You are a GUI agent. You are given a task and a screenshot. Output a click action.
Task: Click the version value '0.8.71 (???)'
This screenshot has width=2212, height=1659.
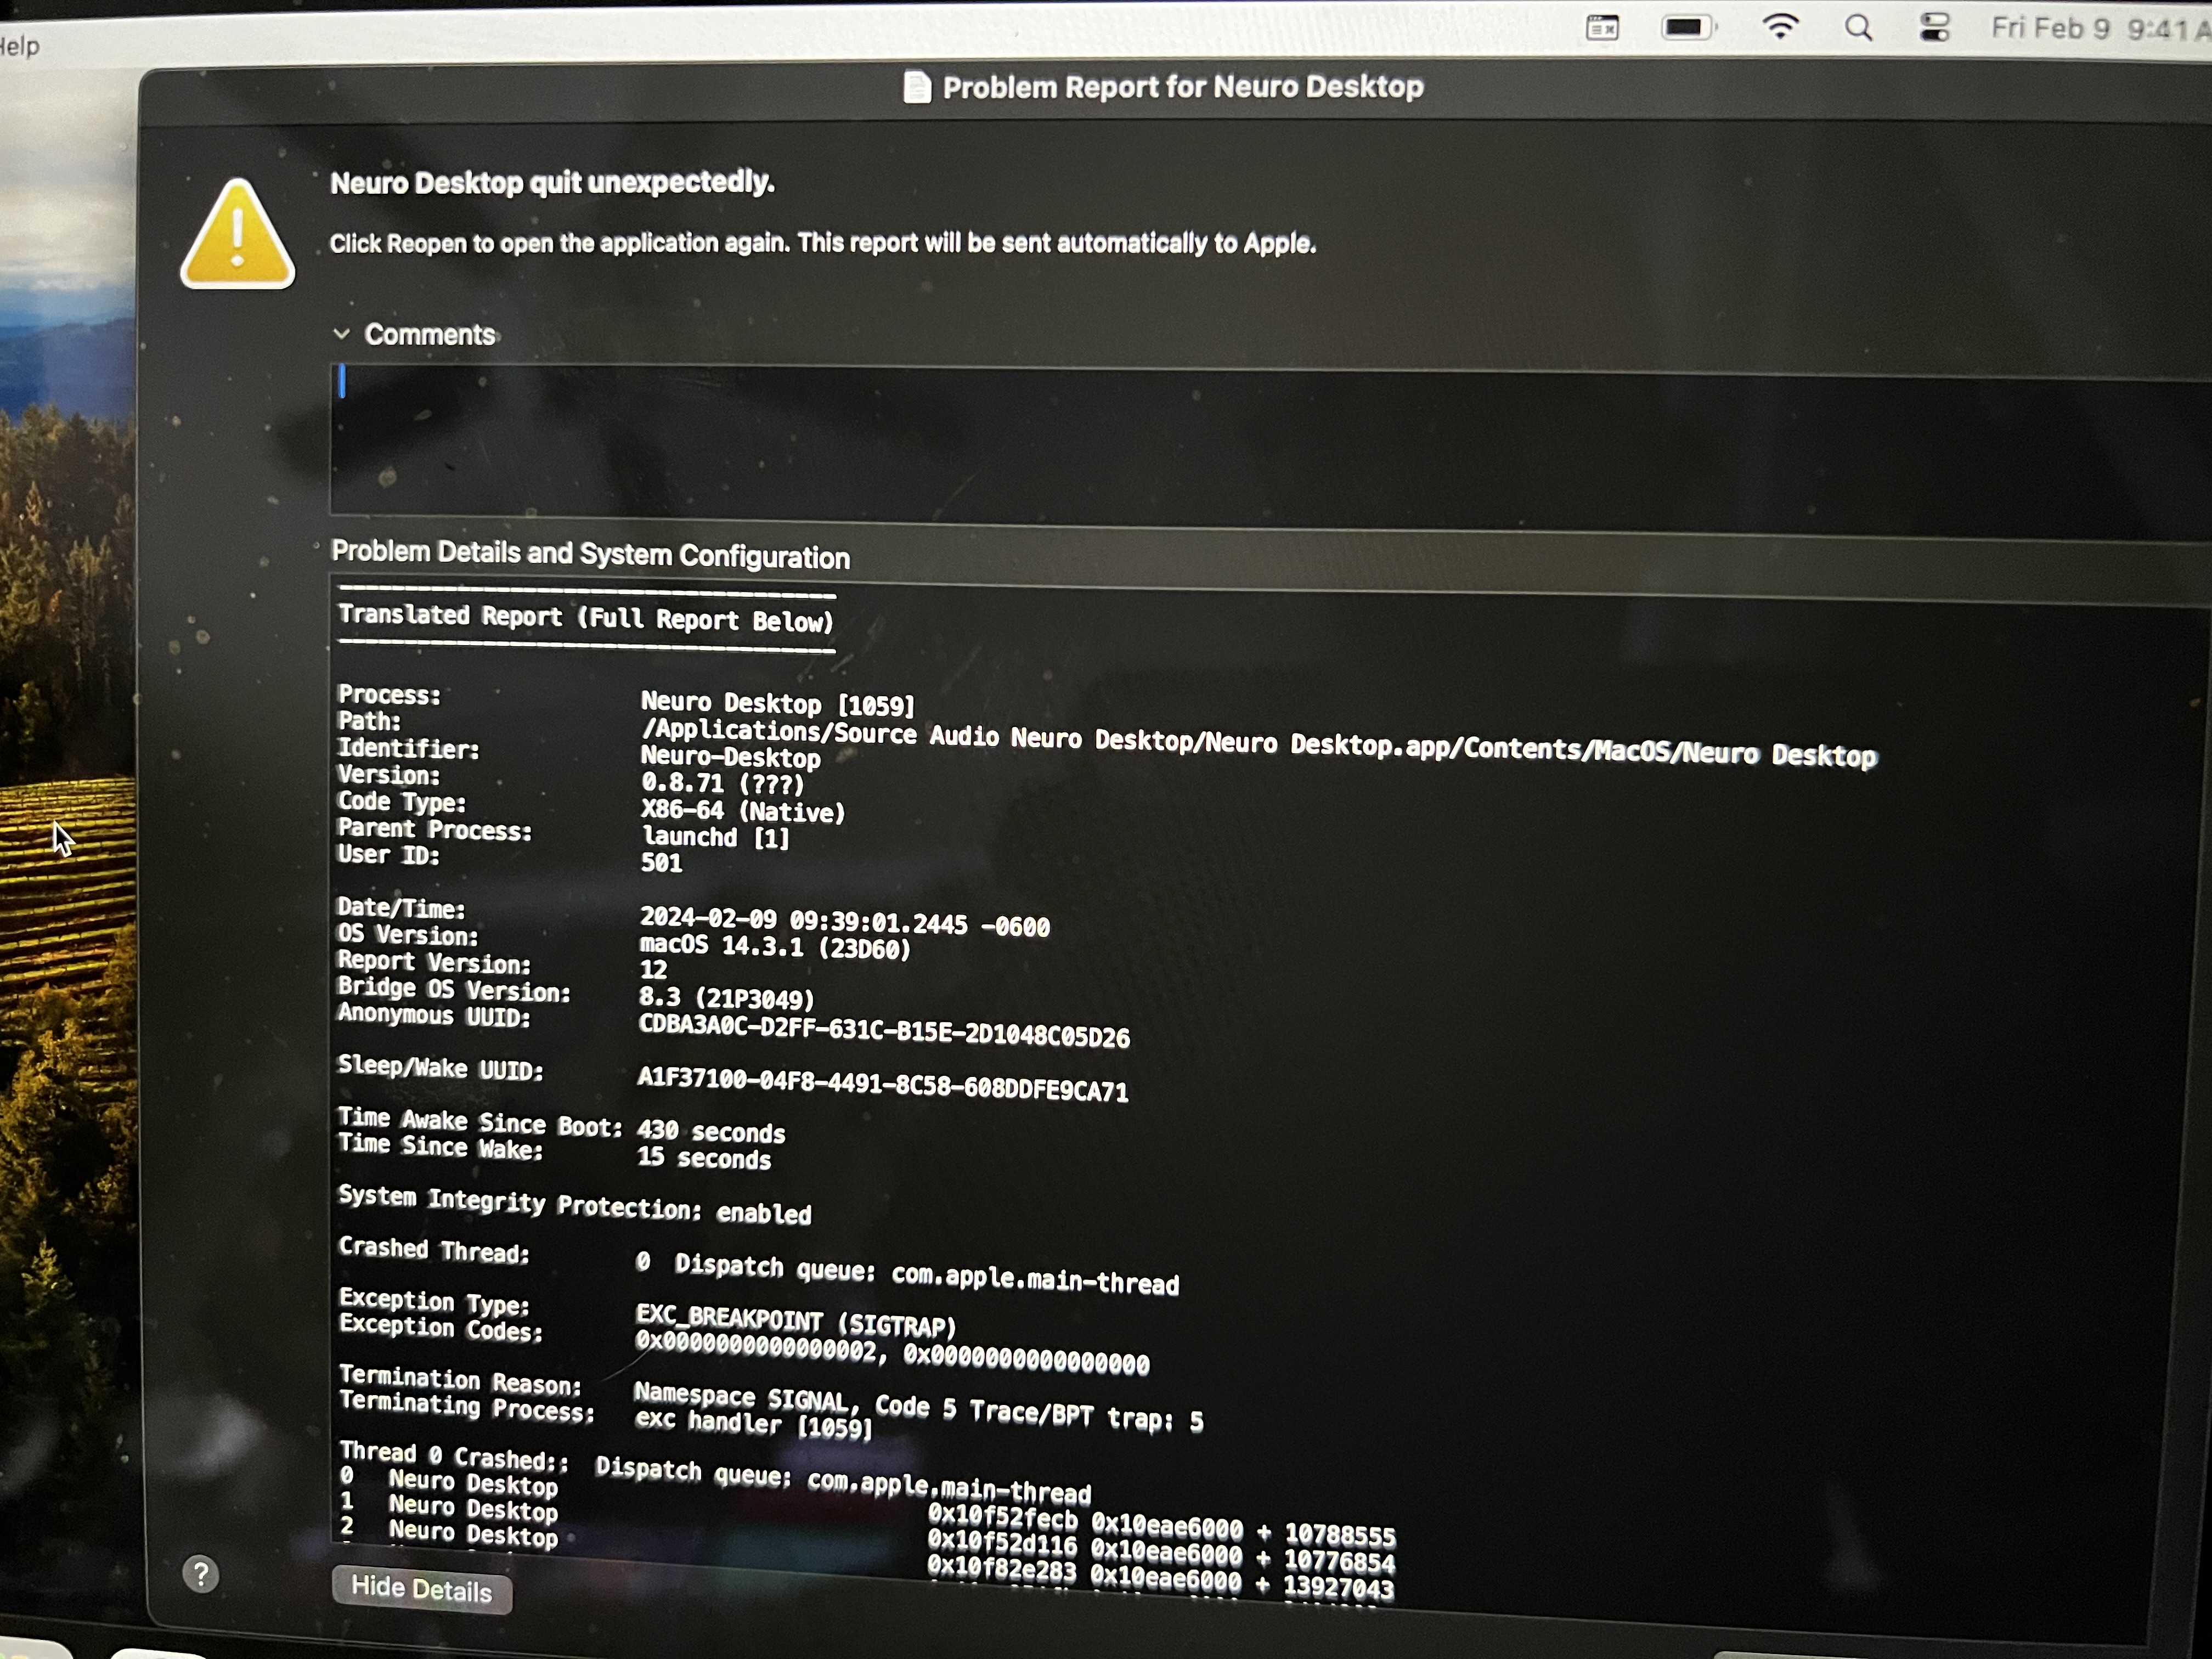click(x=722, y=783)
